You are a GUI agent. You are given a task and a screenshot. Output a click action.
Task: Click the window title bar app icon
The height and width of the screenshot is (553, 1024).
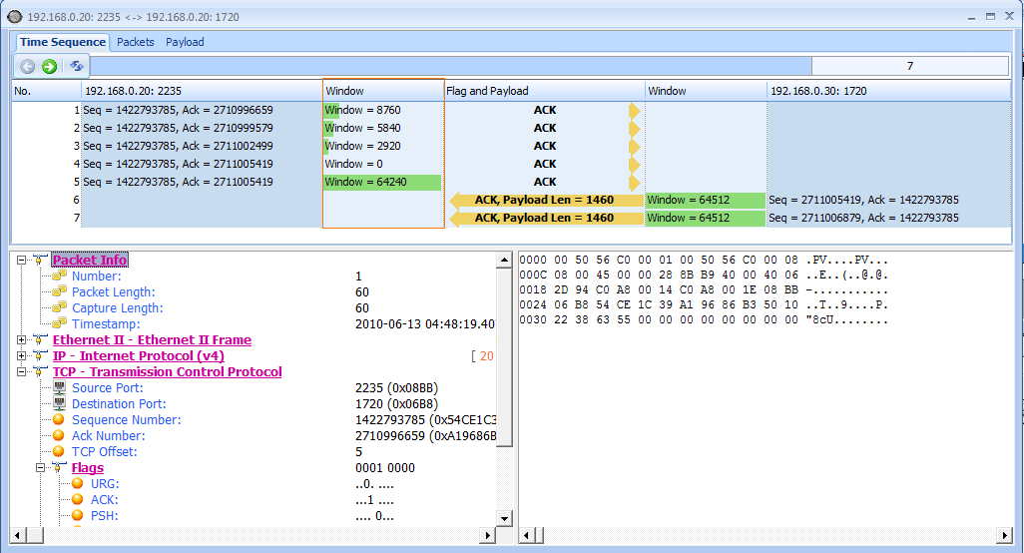point(14,16)
